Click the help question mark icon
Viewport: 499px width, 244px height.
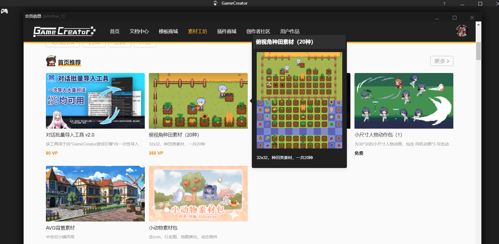click(444, 4)
